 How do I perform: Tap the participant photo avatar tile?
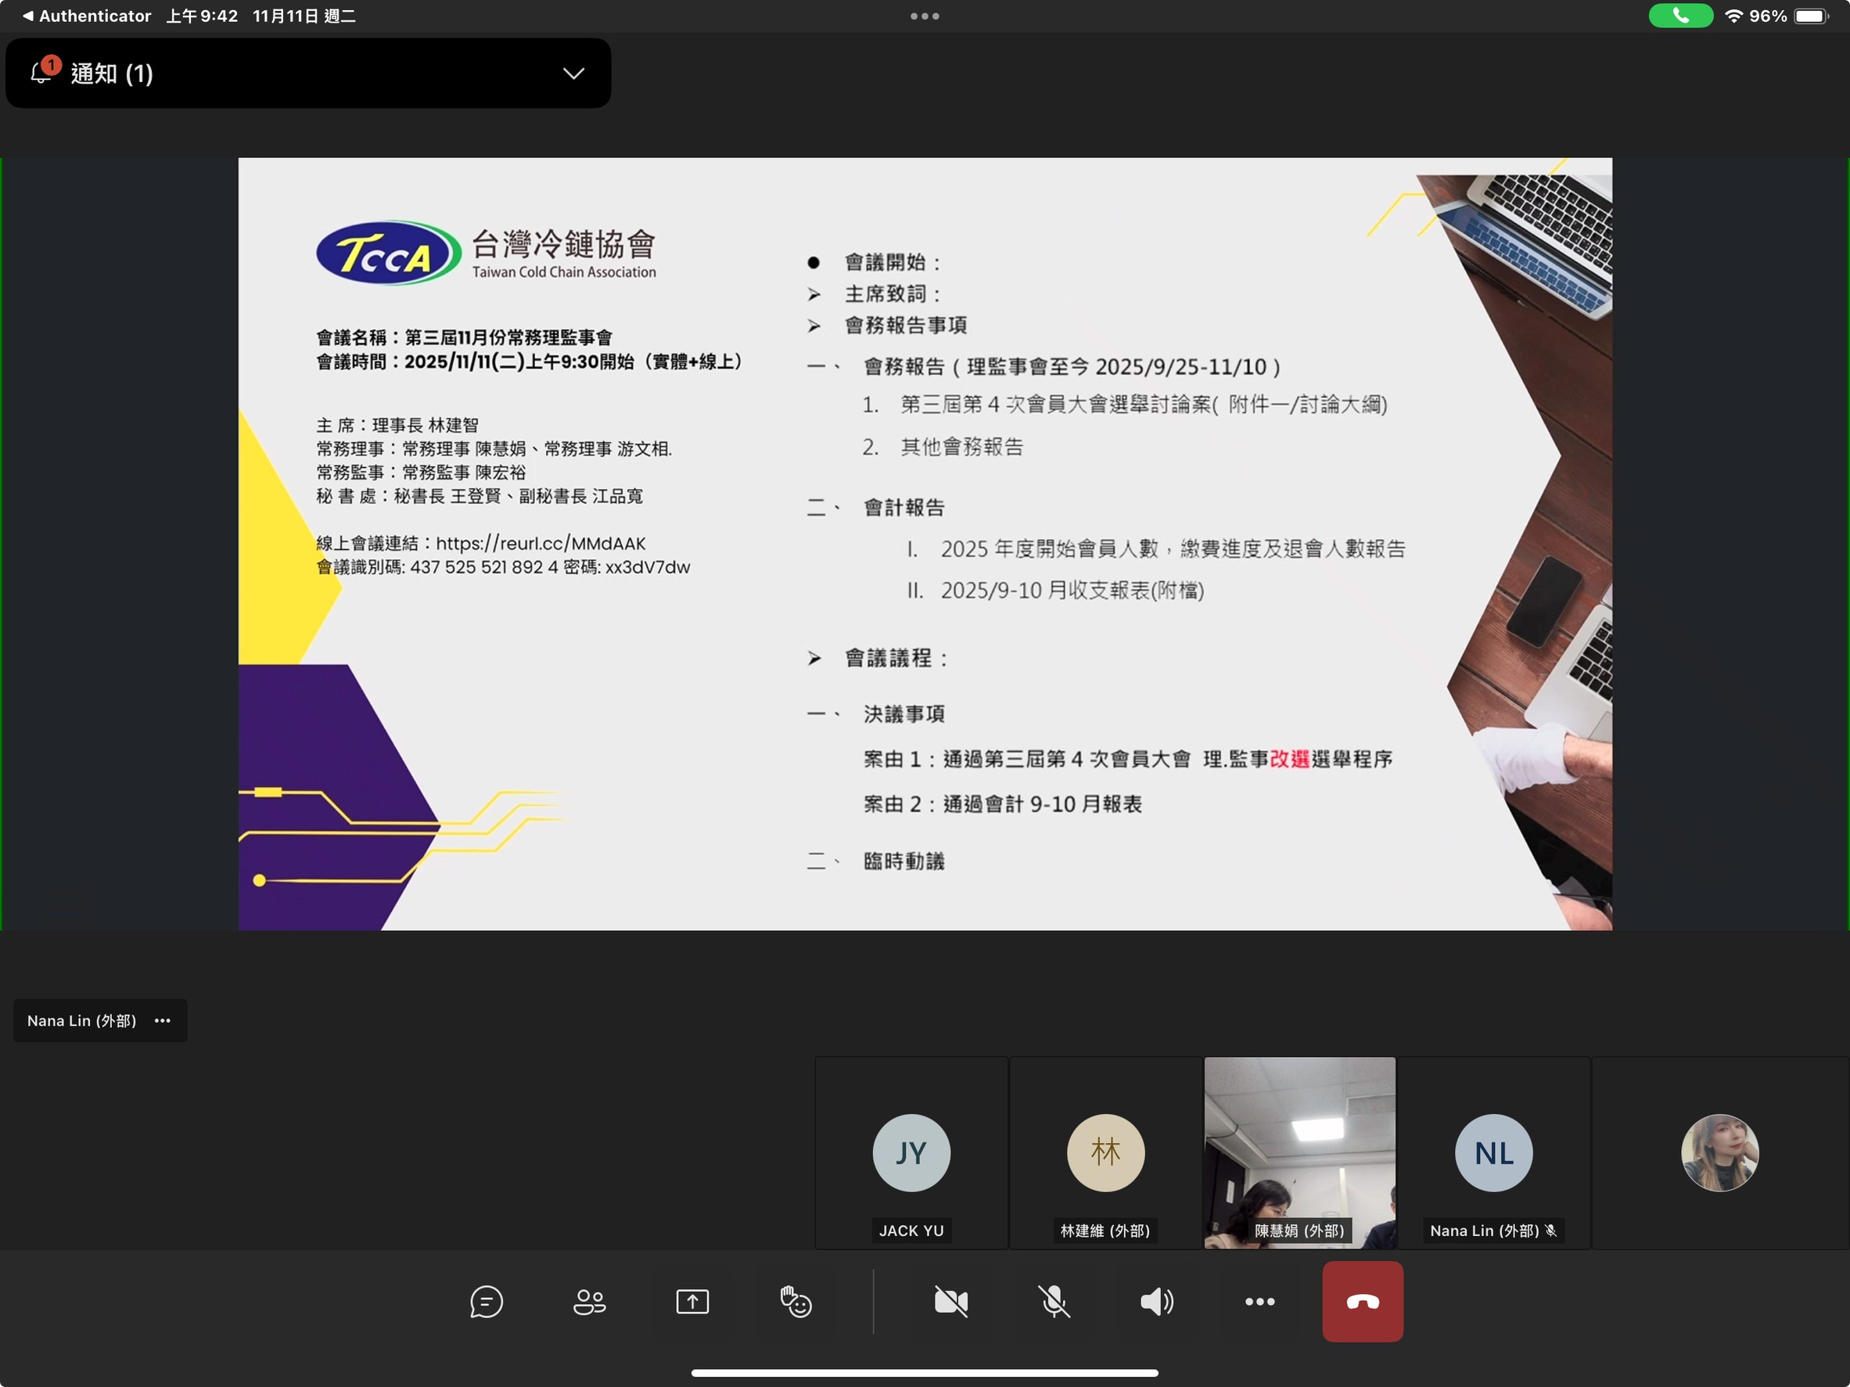click(x=1719, y=1153)
